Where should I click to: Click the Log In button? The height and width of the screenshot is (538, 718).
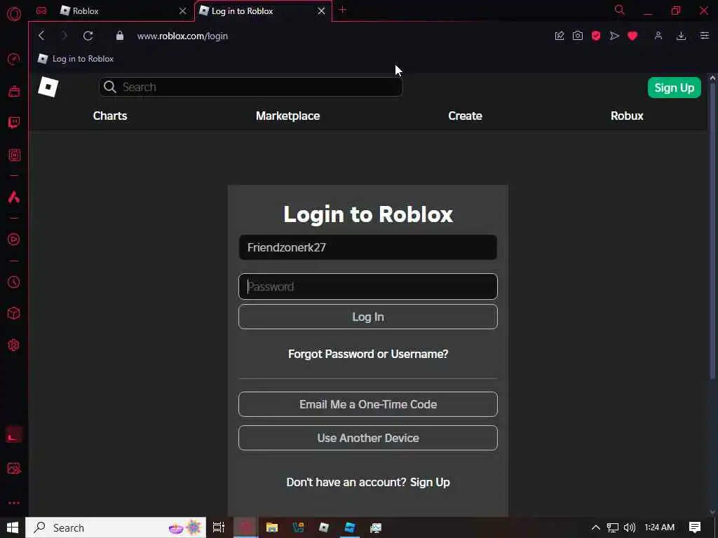367,317
